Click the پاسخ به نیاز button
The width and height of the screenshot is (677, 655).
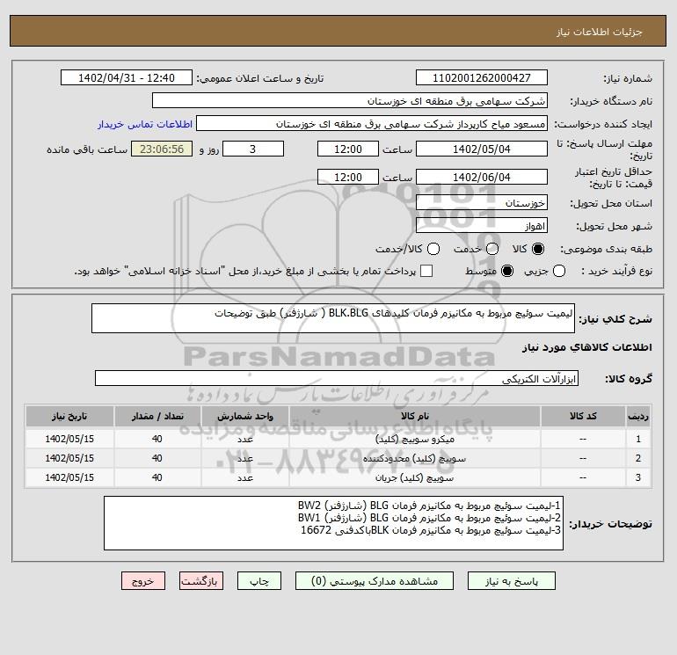pos(511,581)
